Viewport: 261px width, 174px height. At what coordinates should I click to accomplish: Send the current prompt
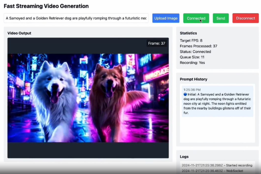221,18
